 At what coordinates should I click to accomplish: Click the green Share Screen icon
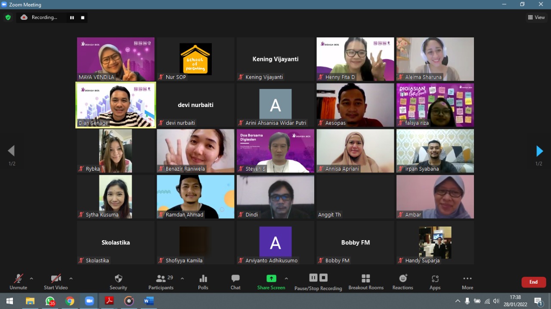click(x=271, y=278)
